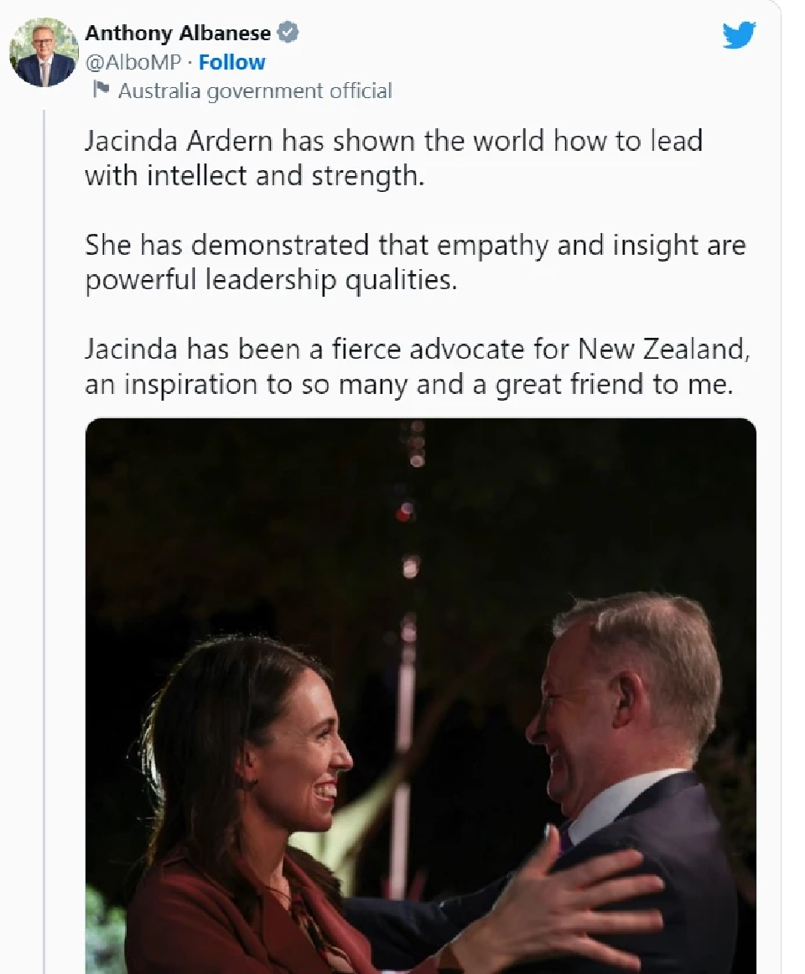Click the tweet's first paragraph about leading
805x974 pixels.
pos(392,158)
